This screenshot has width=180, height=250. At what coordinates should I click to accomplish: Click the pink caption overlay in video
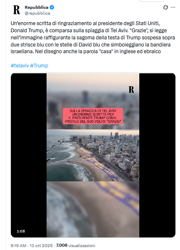[x=93, y=116]
